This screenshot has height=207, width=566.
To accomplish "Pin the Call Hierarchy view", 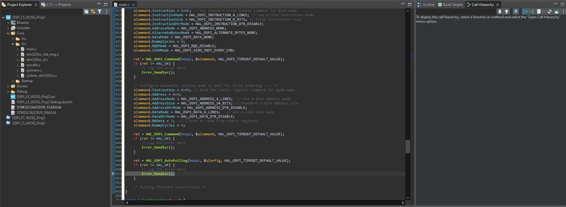I will coord(557,11).
